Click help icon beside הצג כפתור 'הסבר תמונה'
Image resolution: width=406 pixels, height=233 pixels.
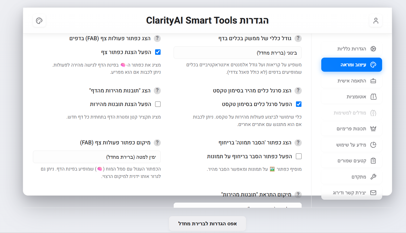pyautogui.click(x=298, y=143)
